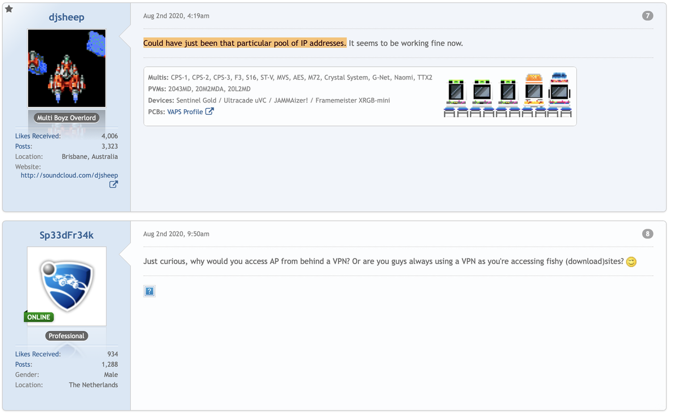This screenshot has height=415, width=676.
Task: Click the star icon above djsheep
Action: [x=9, y=8]
